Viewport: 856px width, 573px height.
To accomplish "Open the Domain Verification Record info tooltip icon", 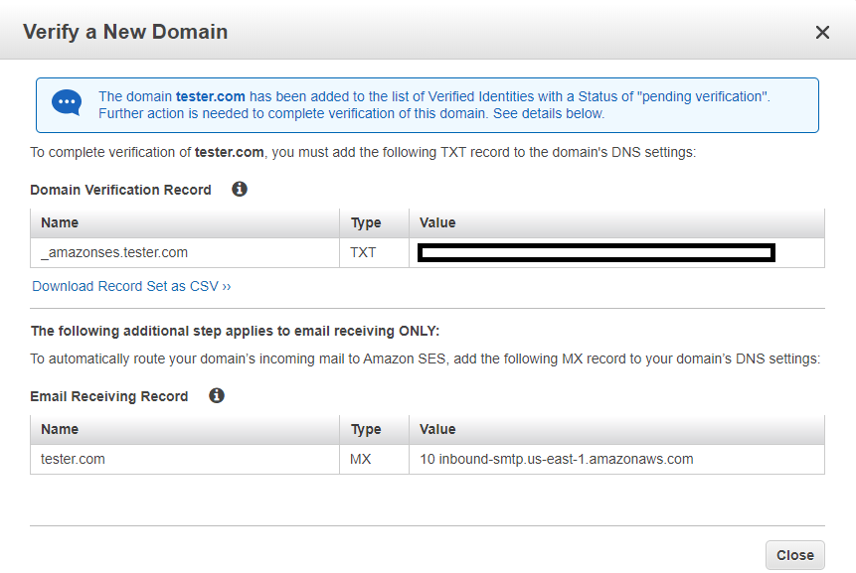I will coord(239,189).
